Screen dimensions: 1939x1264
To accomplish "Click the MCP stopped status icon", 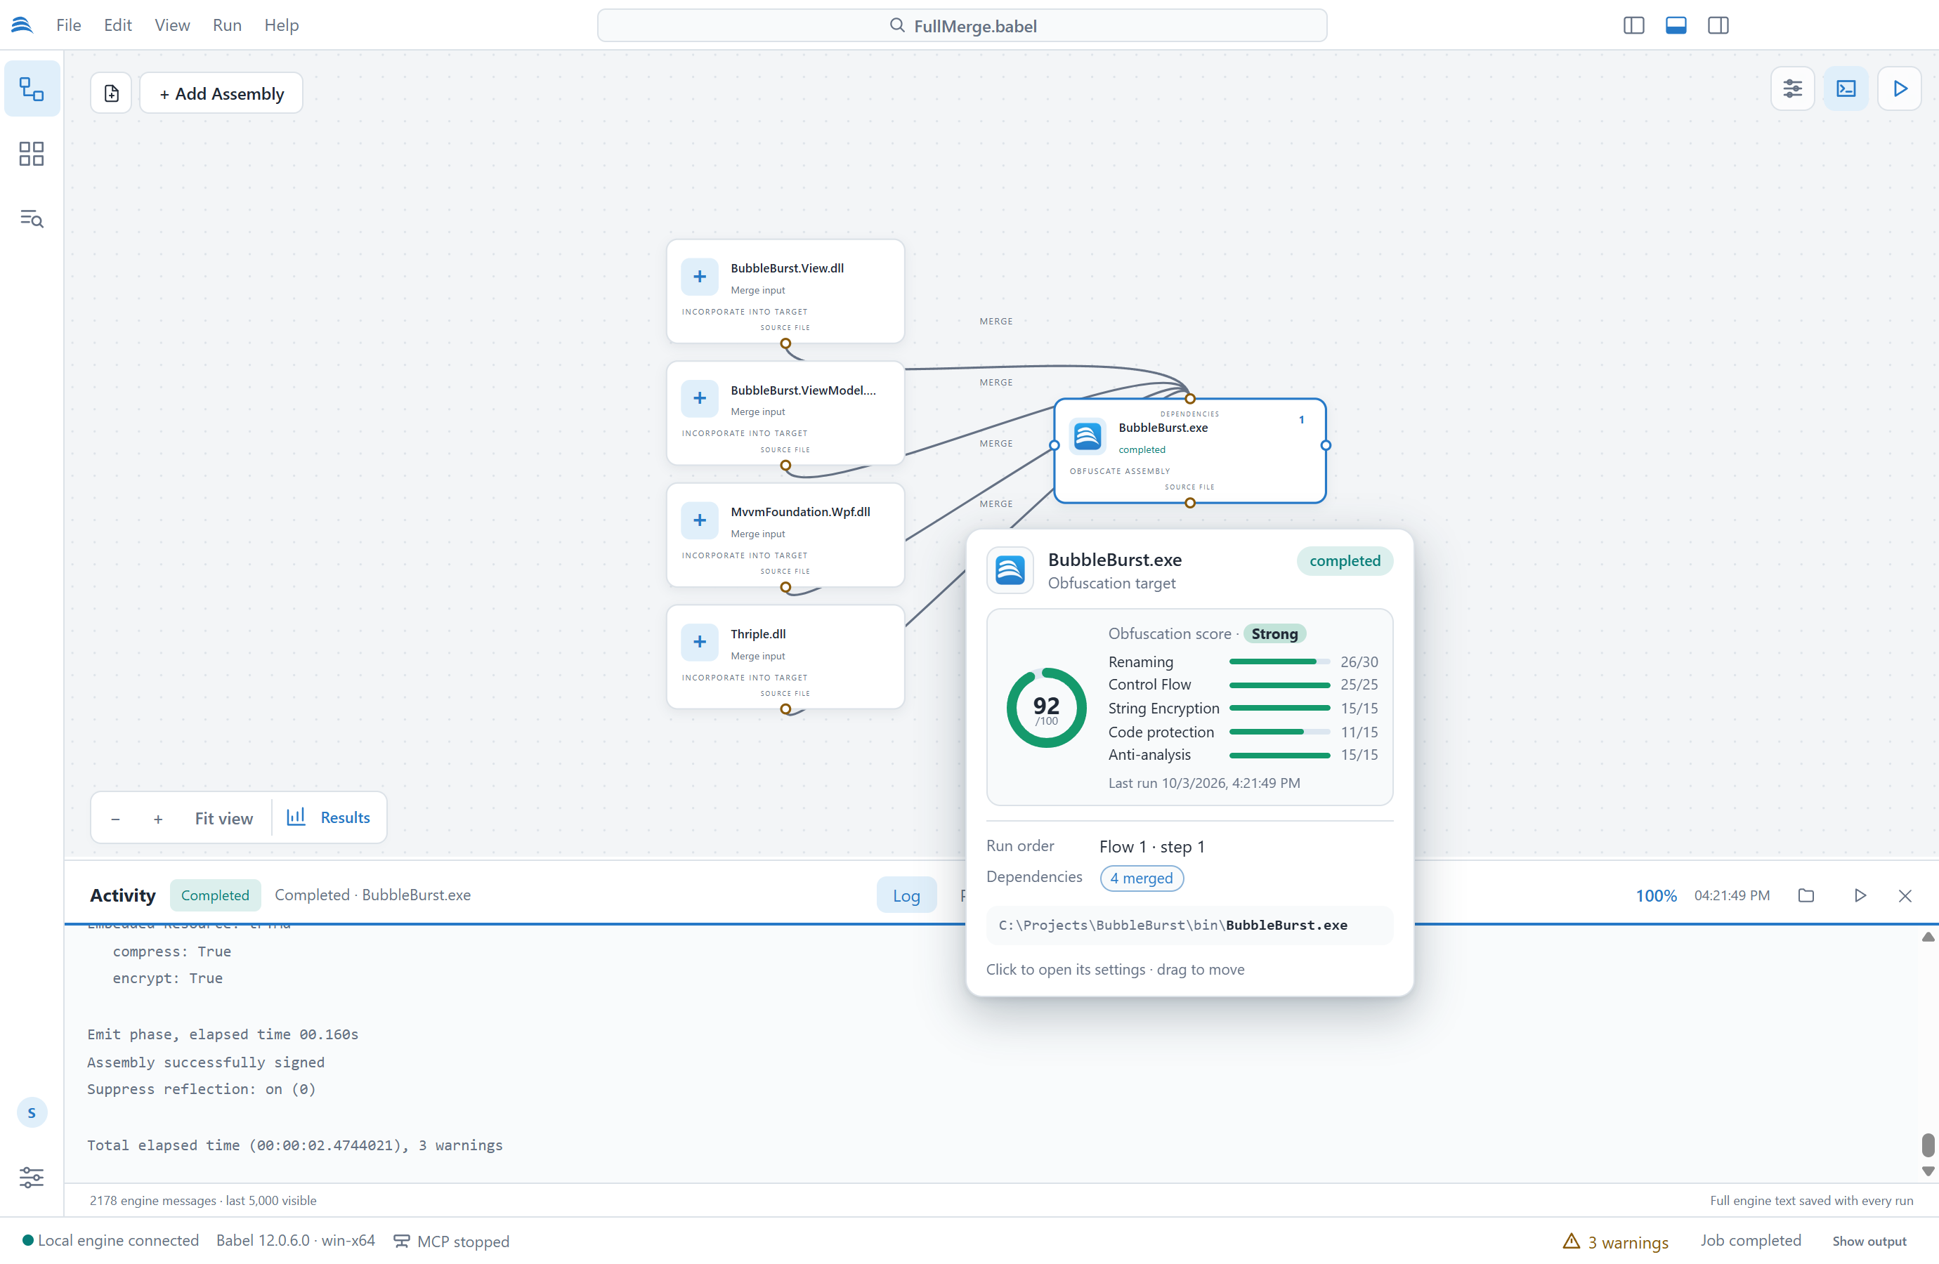I will tap(402, 1242).
